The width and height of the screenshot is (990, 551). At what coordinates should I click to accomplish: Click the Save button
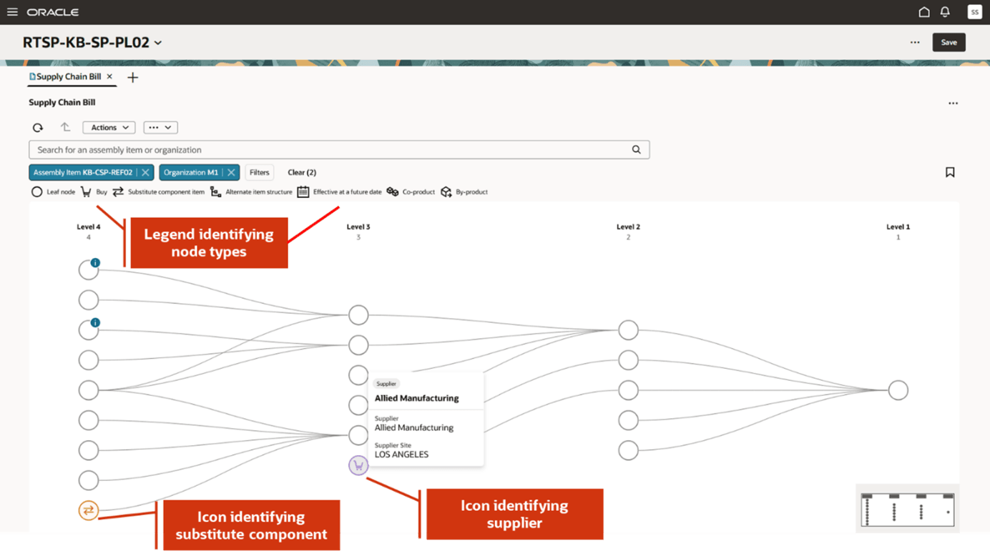point(949,42)
